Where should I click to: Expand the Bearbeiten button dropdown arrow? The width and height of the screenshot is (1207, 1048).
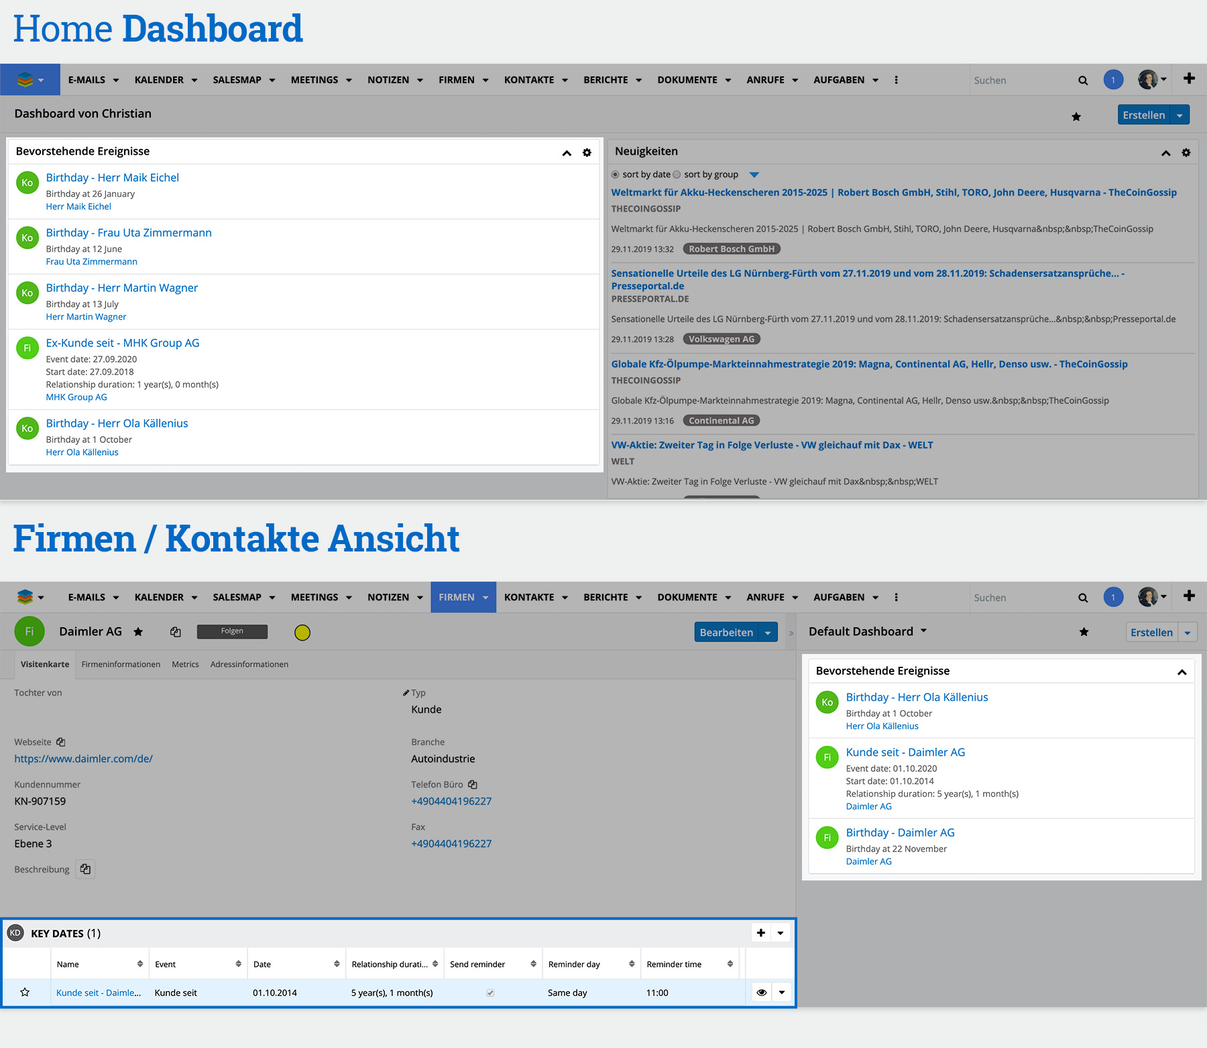(768, 632)
